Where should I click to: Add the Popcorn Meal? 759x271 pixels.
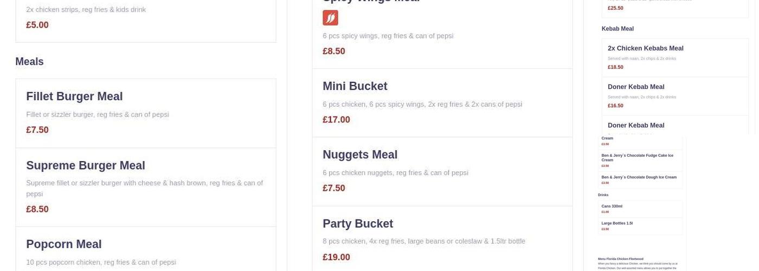point(64,244)
